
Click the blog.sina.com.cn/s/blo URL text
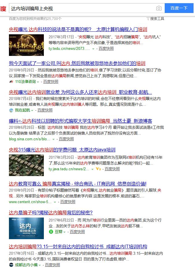29,139
